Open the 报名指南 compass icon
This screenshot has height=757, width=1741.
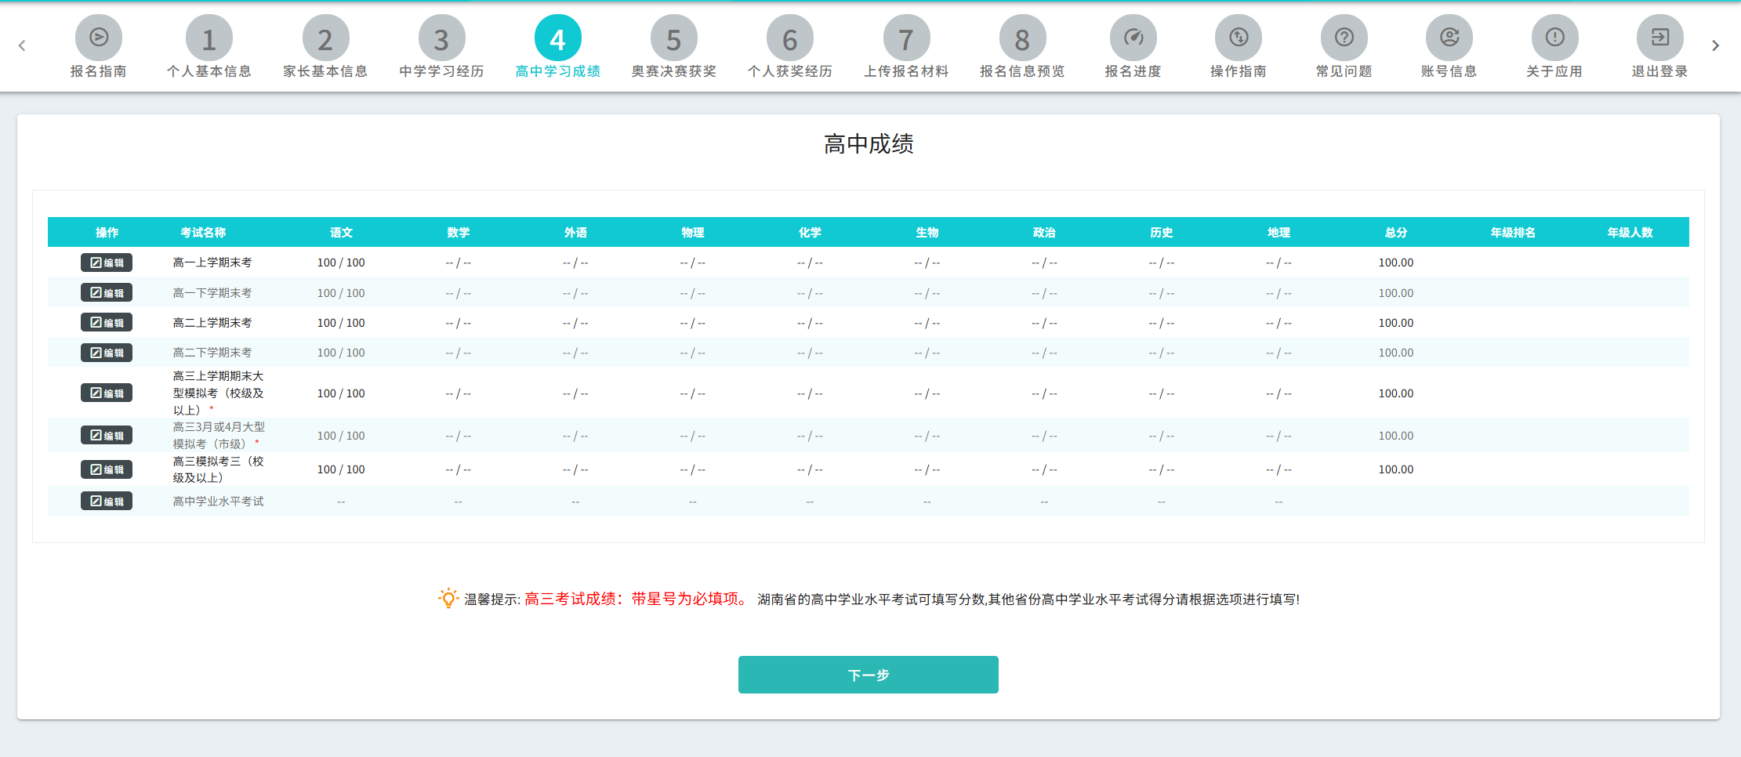(x=99, y=38)
